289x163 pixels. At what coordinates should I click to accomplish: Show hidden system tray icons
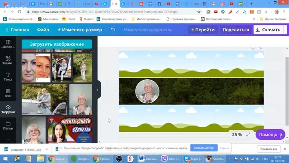click(229, 159)
